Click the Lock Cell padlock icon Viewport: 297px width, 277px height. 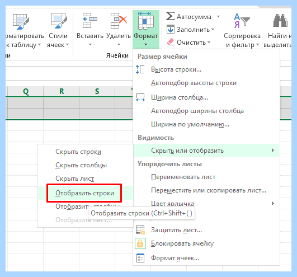pyautogui.click(x=140, y=243)
